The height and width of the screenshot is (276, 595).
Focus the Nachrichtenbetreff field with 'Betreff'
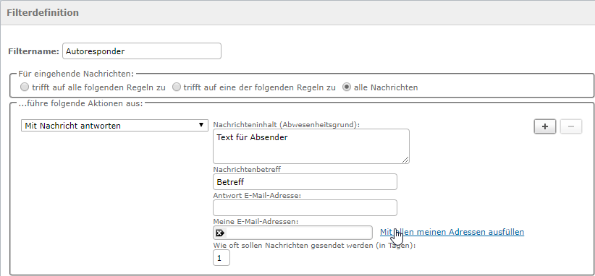pos(305,182)
